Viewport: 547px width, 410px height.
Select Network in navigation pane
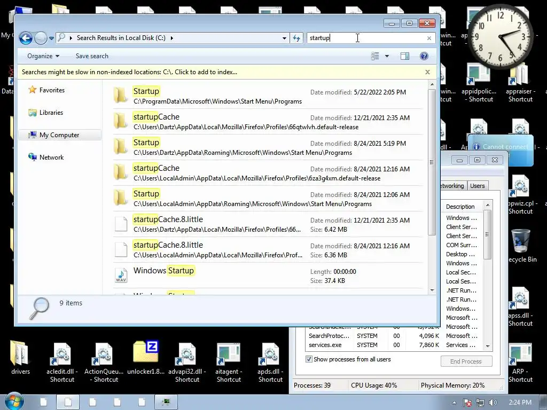click(x=51, y=157)
